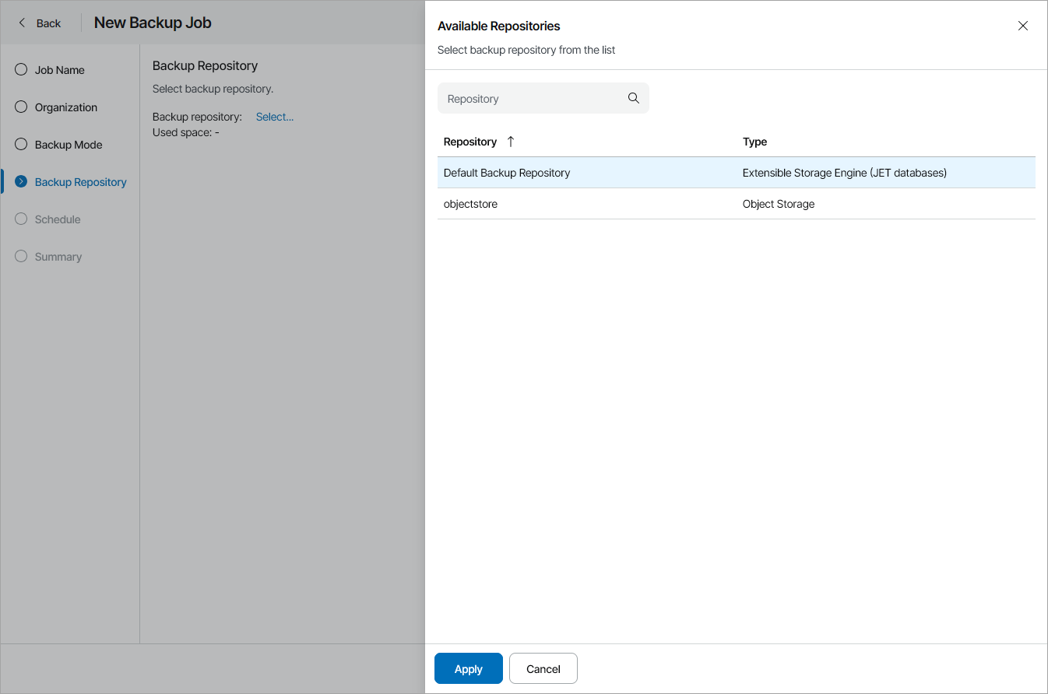Image resolution: width=1048 pixels, height=694 pixels.
Task: Go to the Organization step
Action: (66, 107)
